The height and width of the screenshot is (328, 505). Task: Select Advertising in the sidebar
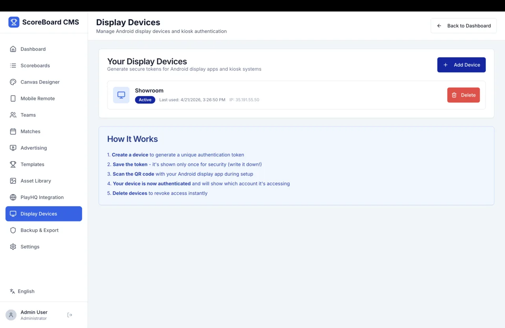33,148
